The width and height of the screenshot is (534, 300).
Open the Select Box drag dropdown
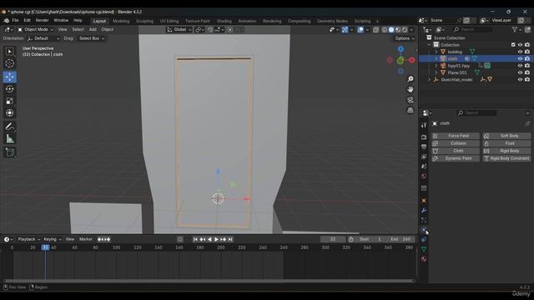(92, 38)
